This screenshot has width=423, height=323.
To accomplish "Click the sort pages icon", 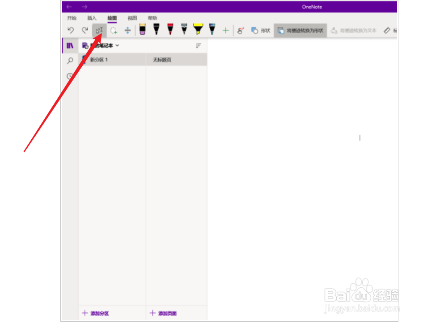I will [199, 46].
